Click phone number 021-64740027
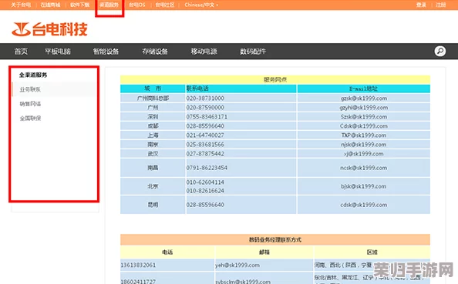Screen dimensions: 458x284 click(205, 135)
